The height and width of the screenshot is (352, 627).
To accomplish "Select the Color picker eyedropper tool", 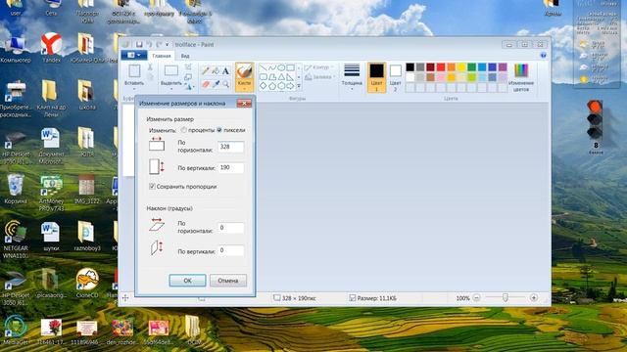I will [x=216, y=84].
